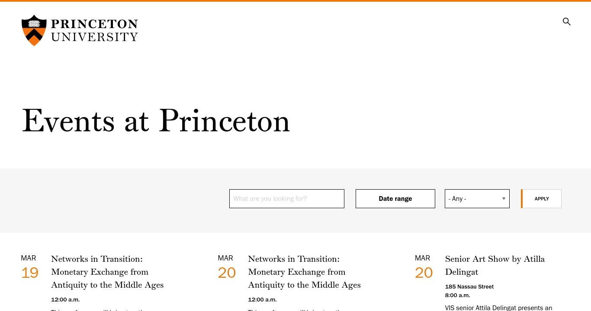
Task: Open Senior Art Show by Atilla Delingat
Action: pyautogui.click(x=495, y=265)
